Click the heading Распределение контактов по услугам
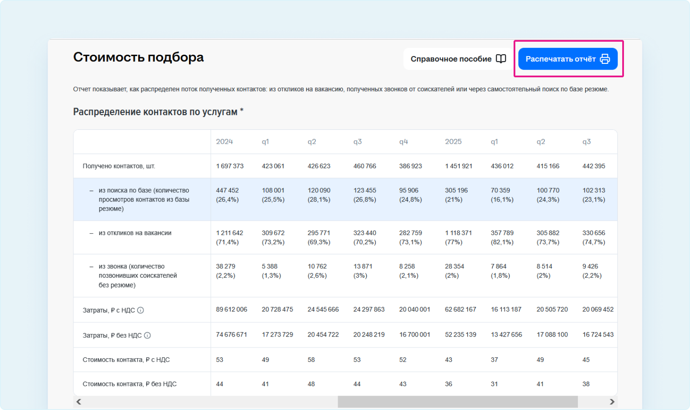690x410 pixels. [x=158, y=112]
